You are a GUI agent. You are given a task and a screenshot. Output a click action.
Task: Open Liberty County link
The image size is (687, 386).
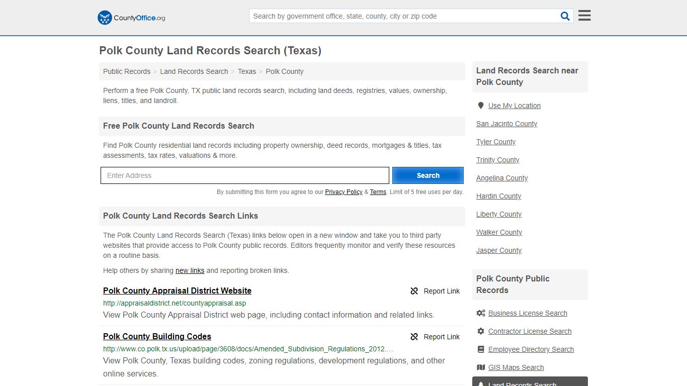(x=499, y=214)
